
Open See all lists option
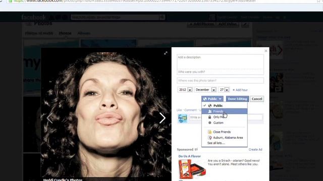pos(216,143)
